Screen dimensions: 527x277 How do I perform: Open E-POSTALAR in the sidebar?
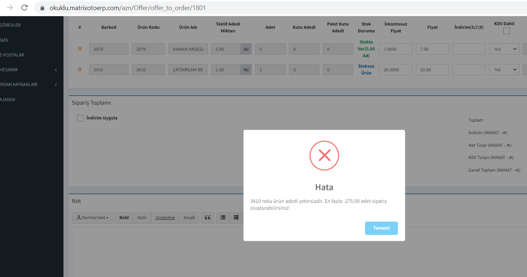[x=12, y=55]
